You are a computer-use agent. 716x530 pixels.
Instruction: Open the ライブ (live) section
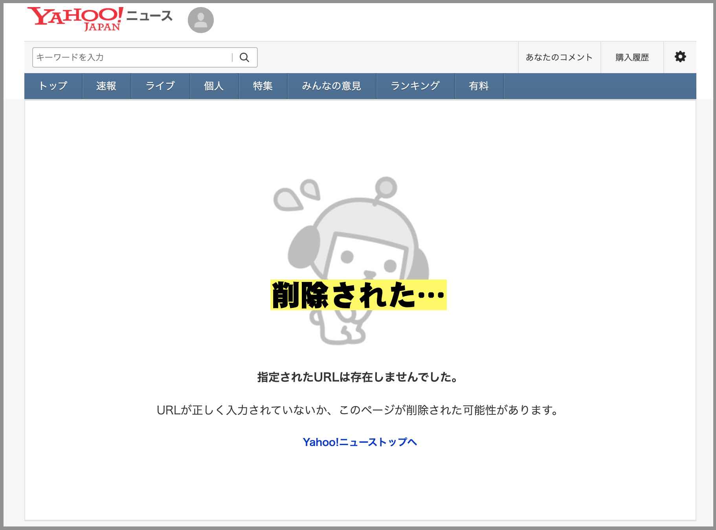tap(160, 86)
